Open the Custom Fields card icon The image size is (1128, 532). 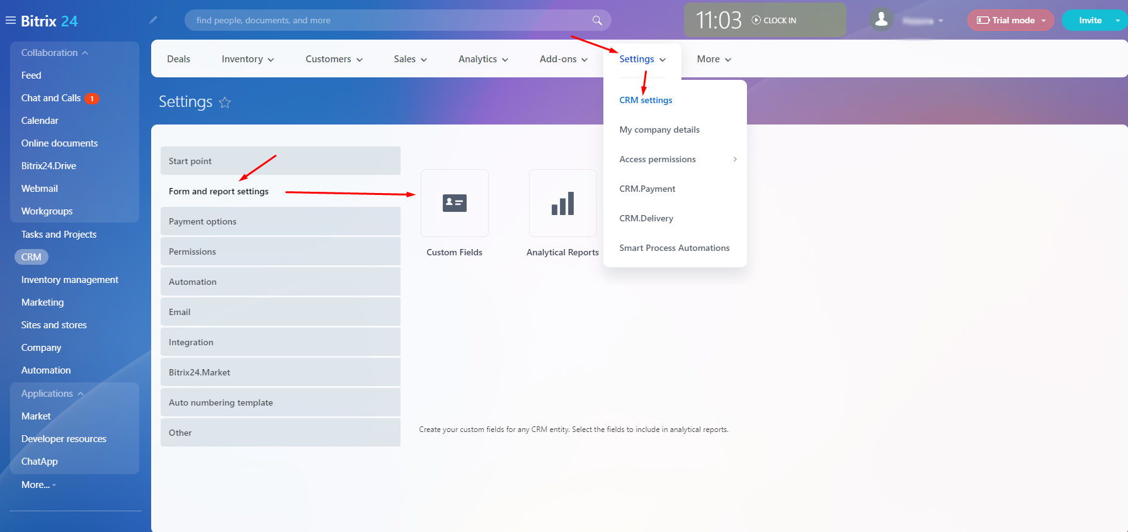click(454, 203)
